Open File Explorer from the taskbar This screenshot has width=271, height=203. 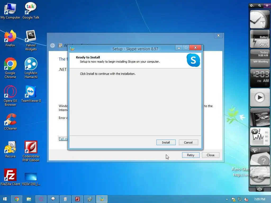pyautogui.click(x=29, y=199)
